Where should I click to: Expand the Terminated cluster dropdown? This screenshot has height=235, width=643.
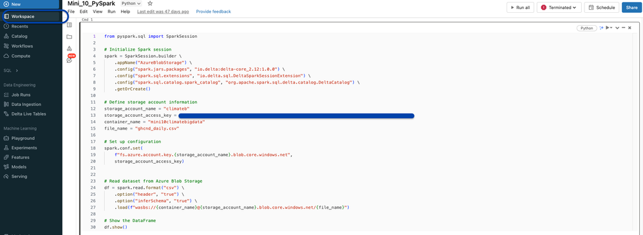[x=559, y=7]
